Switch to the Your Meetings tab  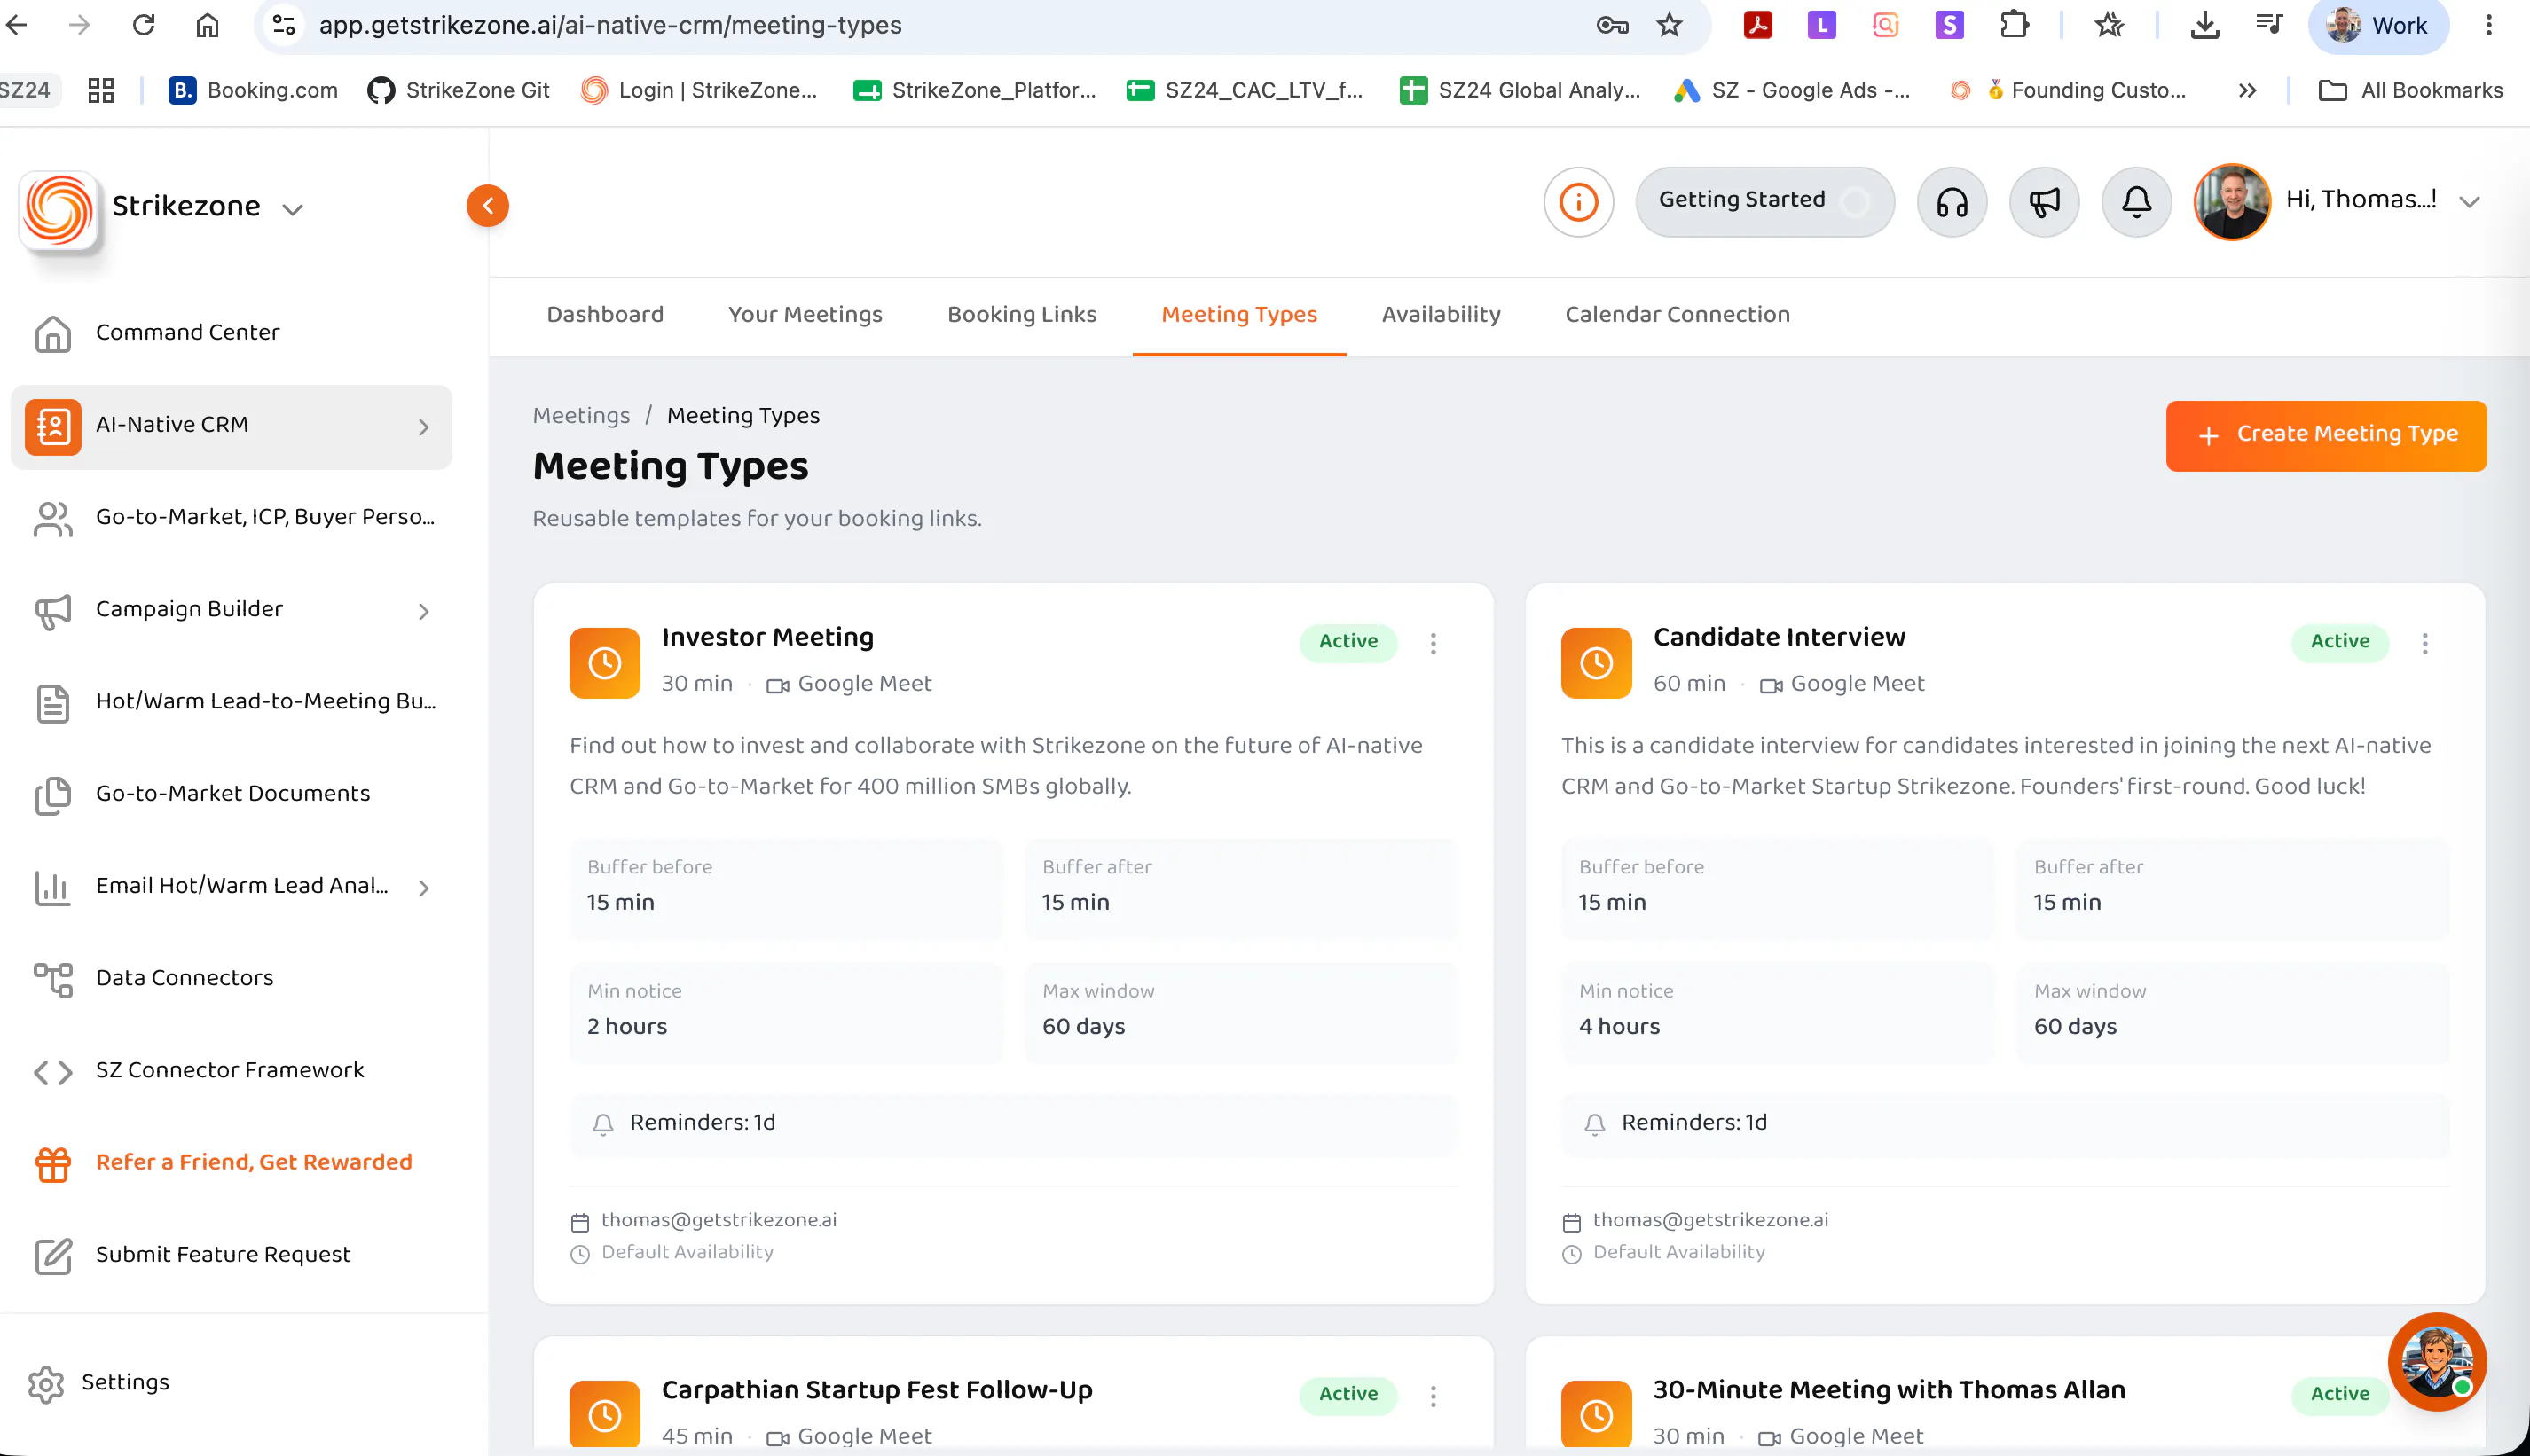point(805,315)
